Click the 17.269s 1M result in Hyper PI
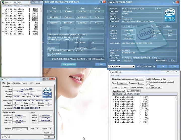 point(130,111)
